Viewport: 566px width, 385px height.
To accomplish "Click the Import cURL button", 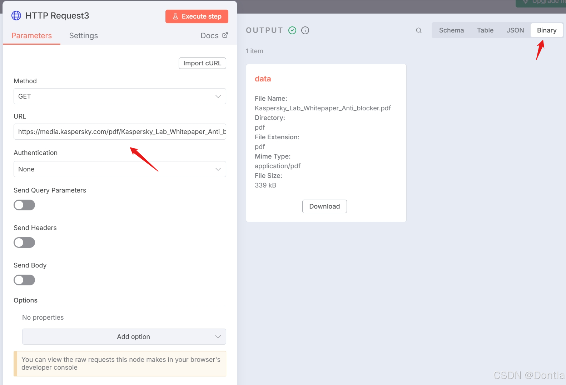I will click(202, 63).
